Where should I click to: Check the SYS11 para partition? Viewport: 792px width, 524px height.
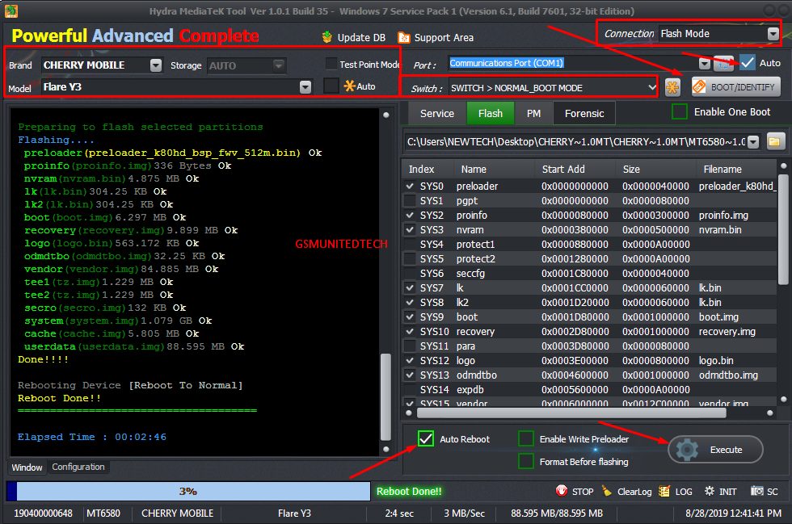(x=410, y=346)
